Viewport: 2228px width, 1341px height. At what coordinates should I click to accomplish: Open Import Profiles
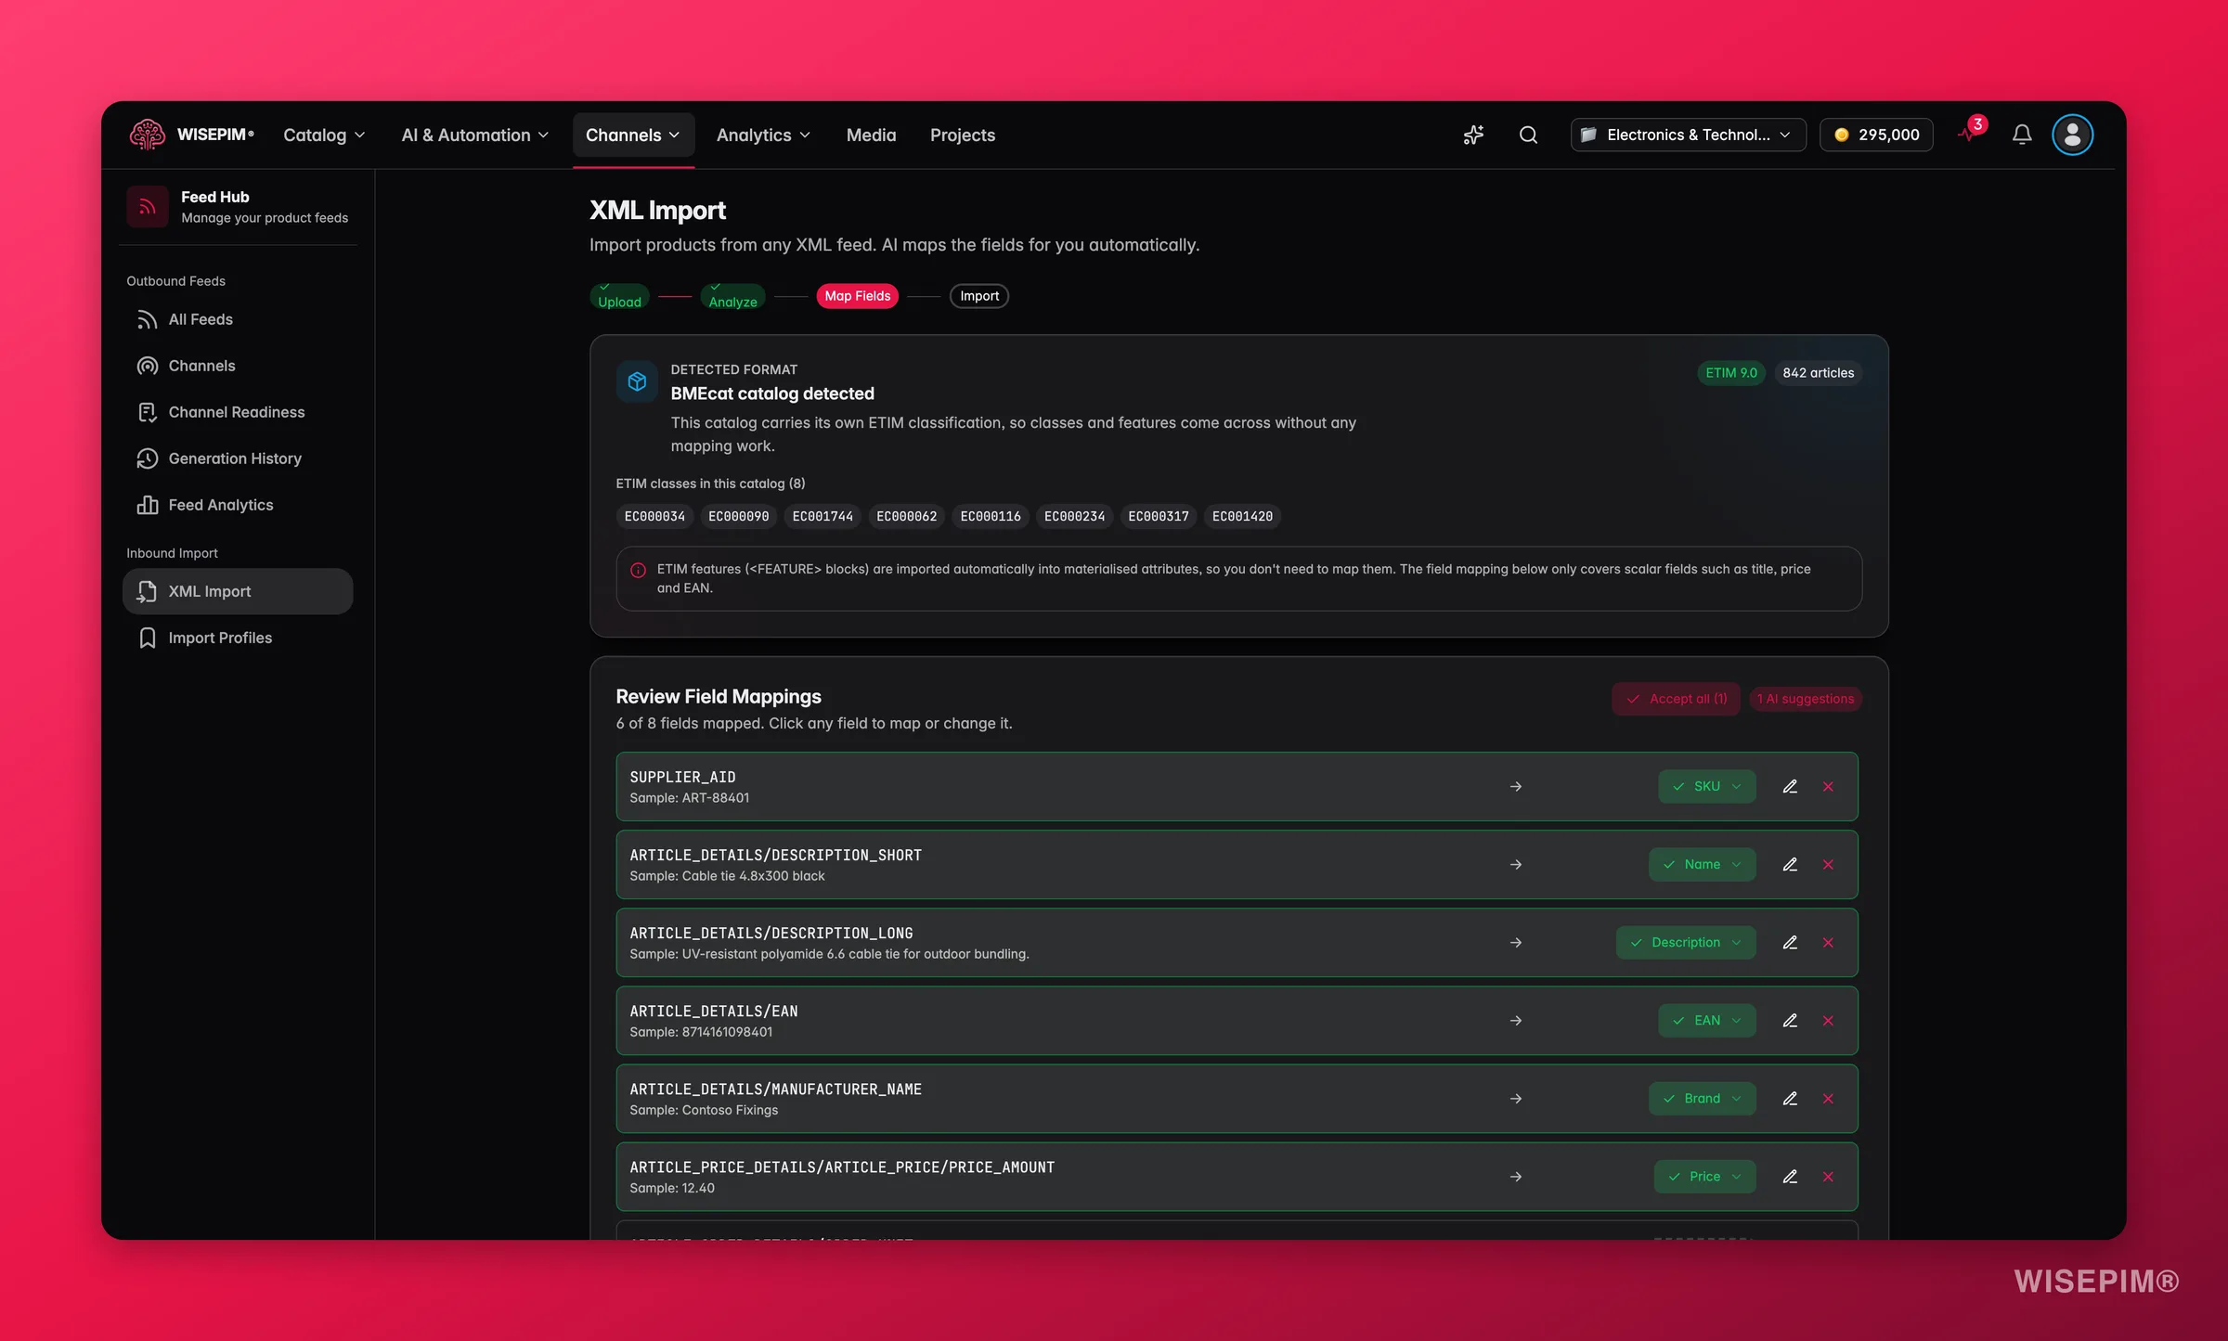(x=238, y=638)
